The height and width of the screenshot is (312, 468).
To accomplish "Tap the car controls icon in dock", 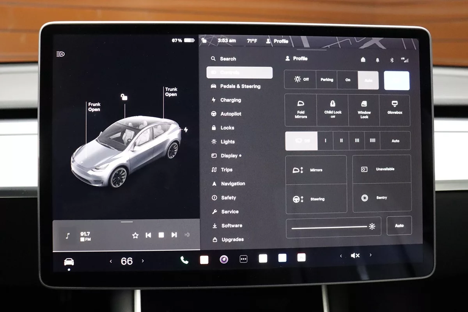I will point(69,262).
